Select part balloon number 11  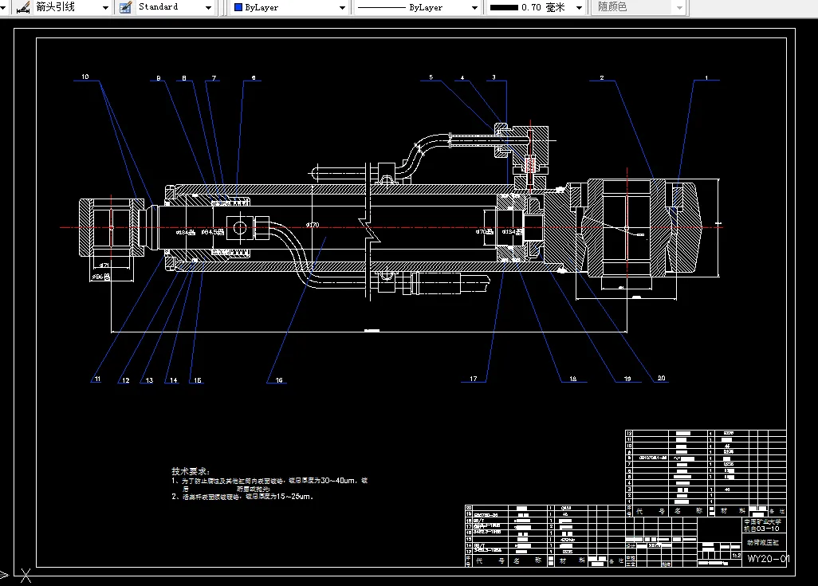click(96, 380)
